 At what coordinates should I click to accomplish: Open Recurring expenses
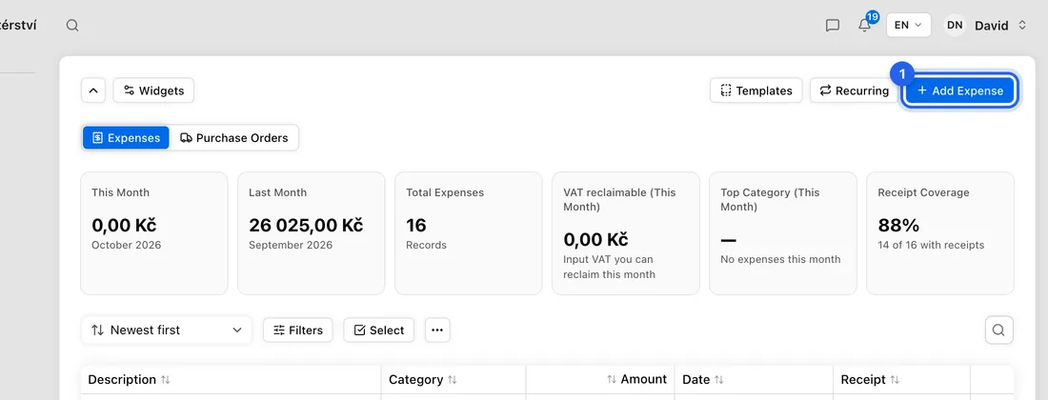[855, 90]
